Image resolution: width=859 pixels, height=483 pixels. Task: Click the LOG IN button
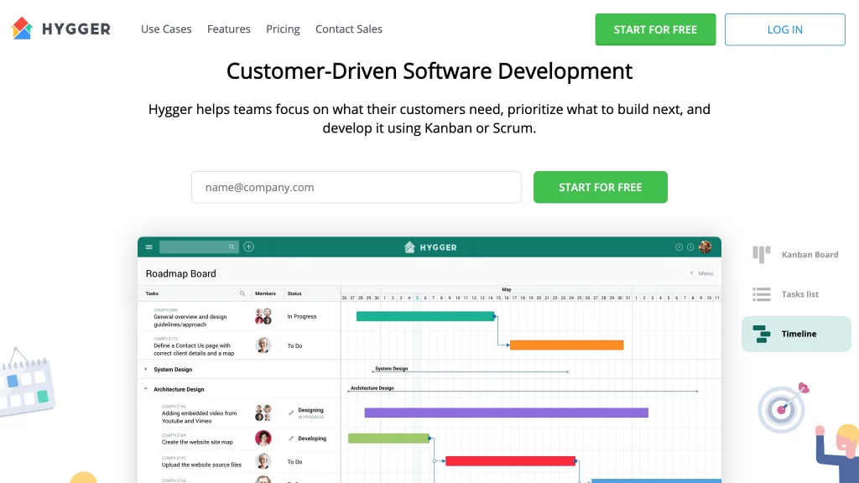(x=784, y=29)
